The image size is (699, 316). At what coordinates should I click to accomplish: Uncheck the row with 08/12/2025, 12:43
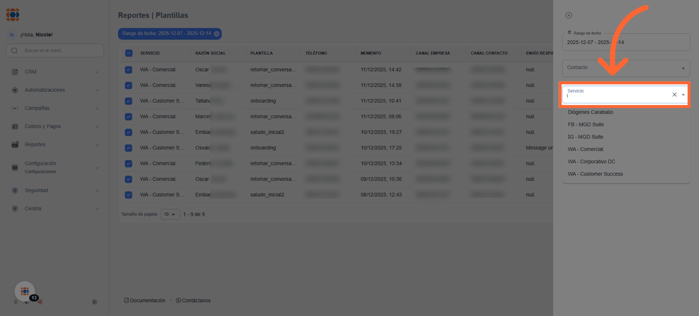pos(128,195)
